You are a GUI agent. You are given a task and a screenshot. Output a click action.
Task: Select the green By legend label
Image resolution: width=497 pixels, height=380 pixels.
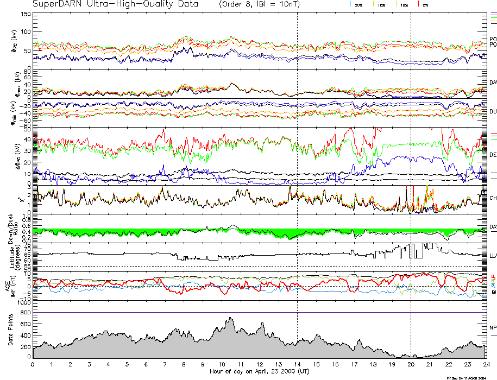click(x=493, y=281)
